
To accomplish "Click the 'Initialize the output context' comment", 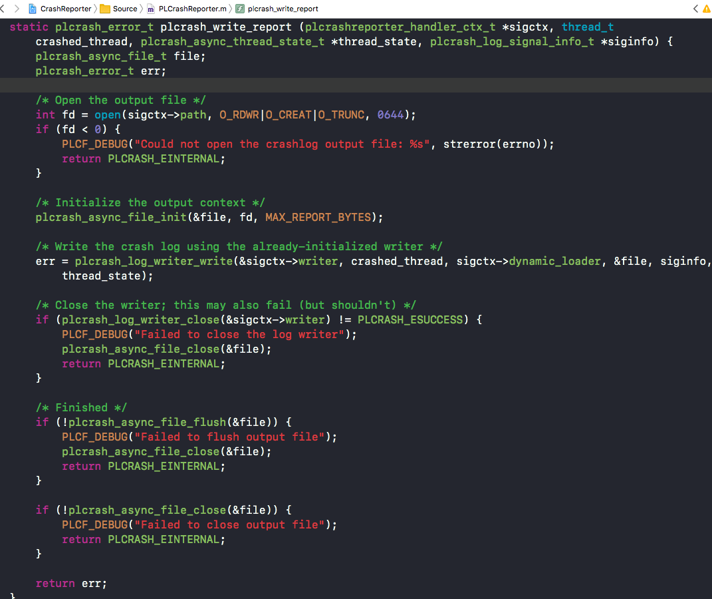I will pos(150,203).
